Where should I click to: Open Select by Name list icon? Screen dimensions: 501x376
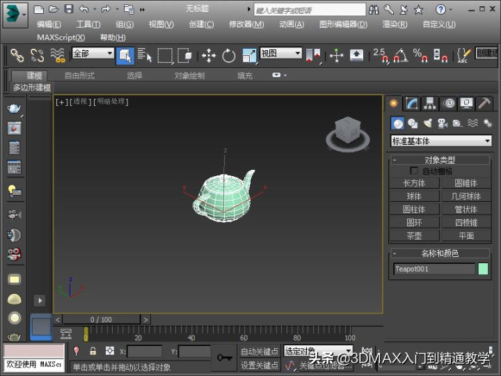coord(145,55)
